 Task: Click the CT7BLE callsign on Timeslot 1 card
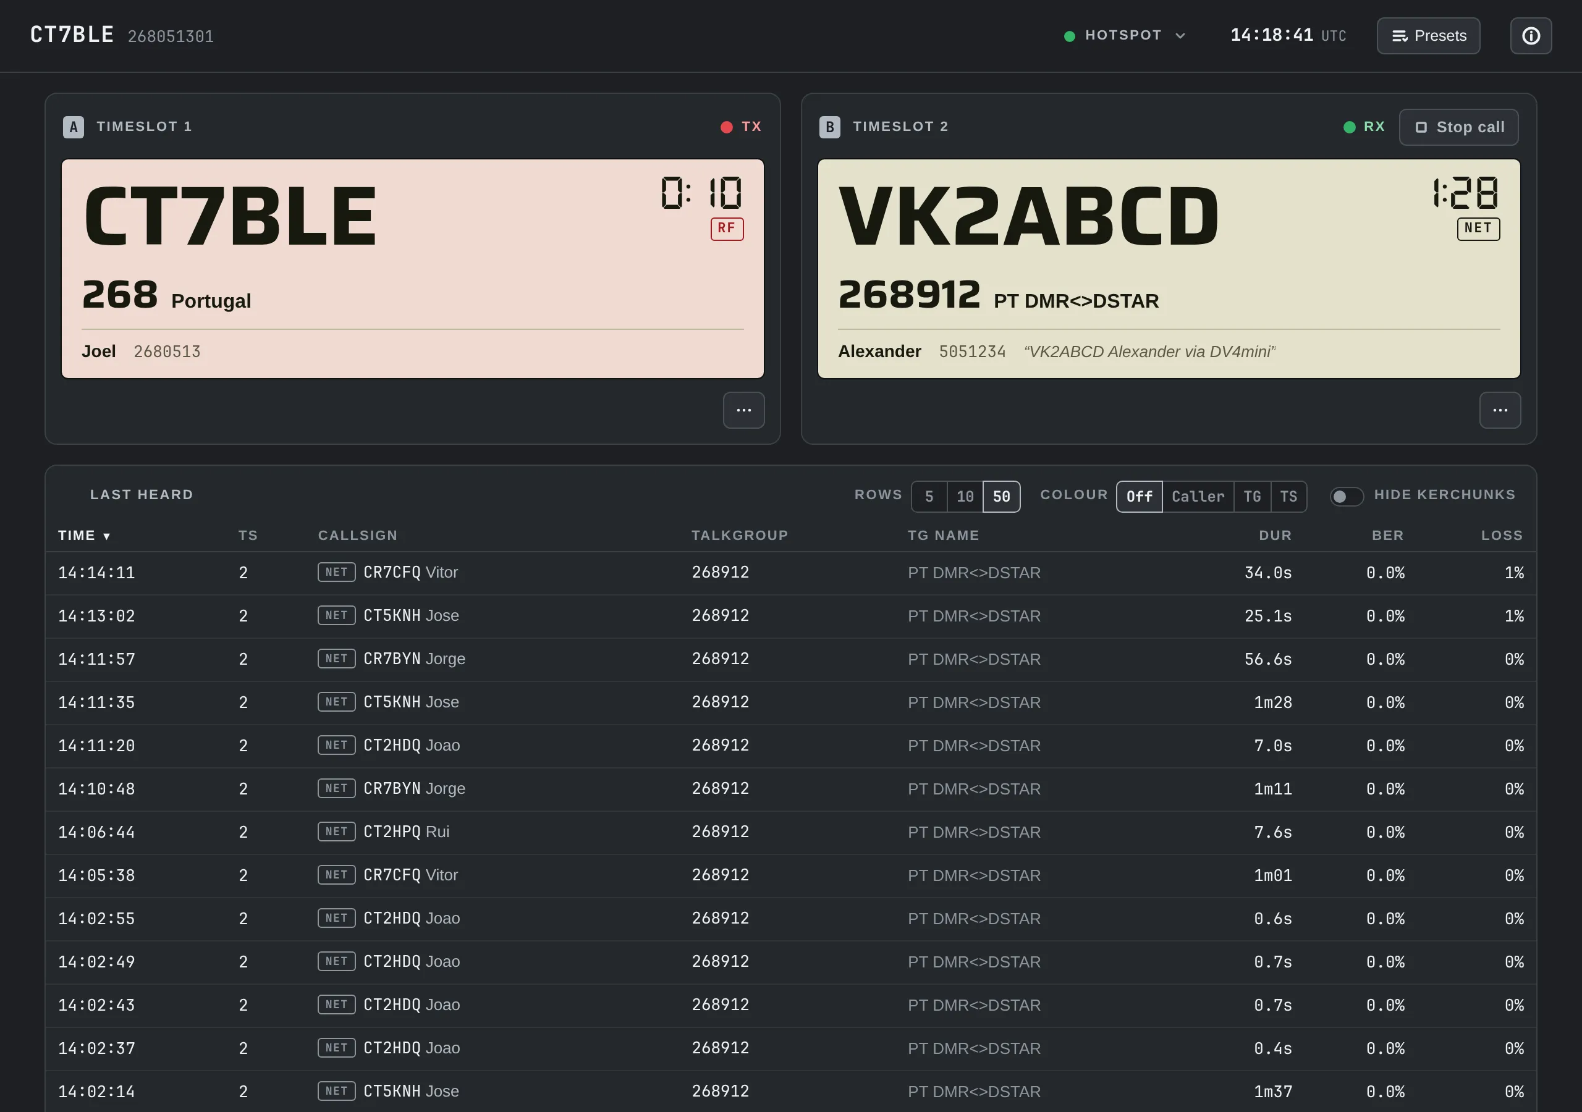(230, 217)
